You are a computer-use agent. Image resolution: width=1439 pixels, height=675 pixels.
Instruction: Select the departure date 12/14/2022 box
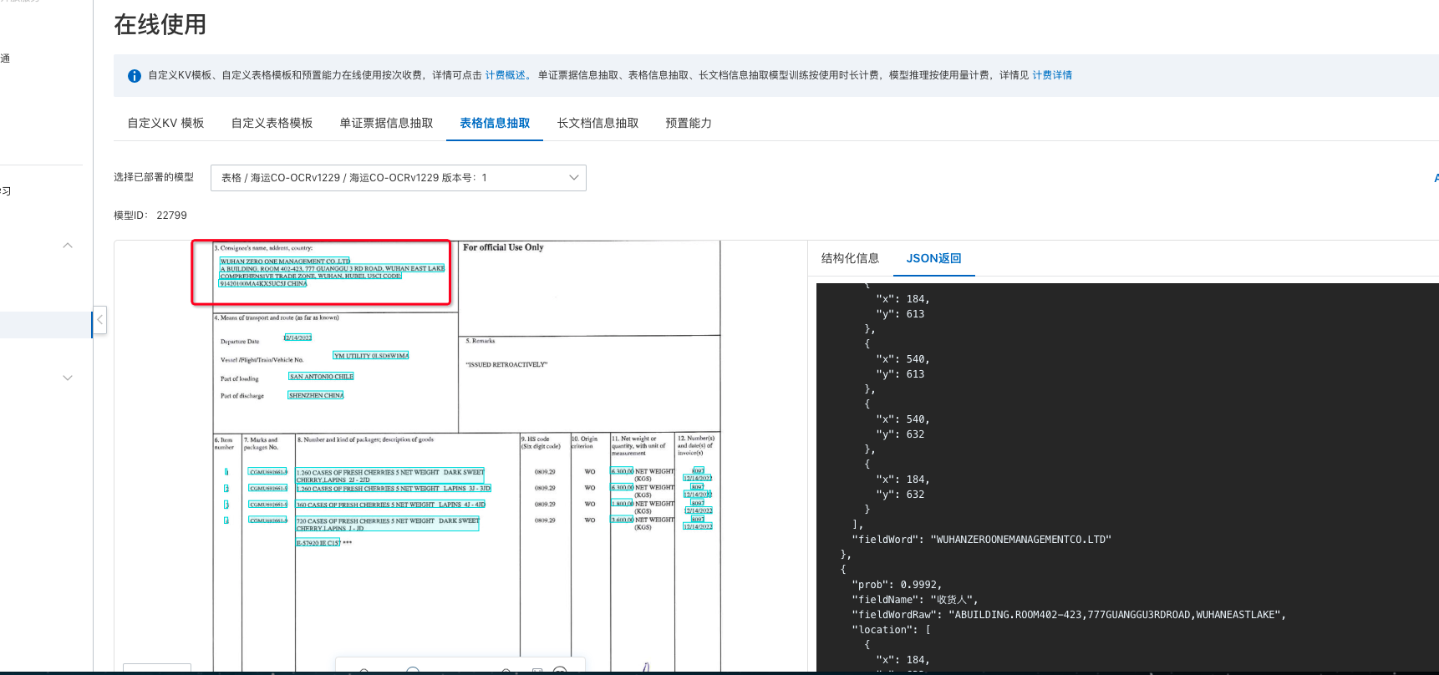click(297, 337)
